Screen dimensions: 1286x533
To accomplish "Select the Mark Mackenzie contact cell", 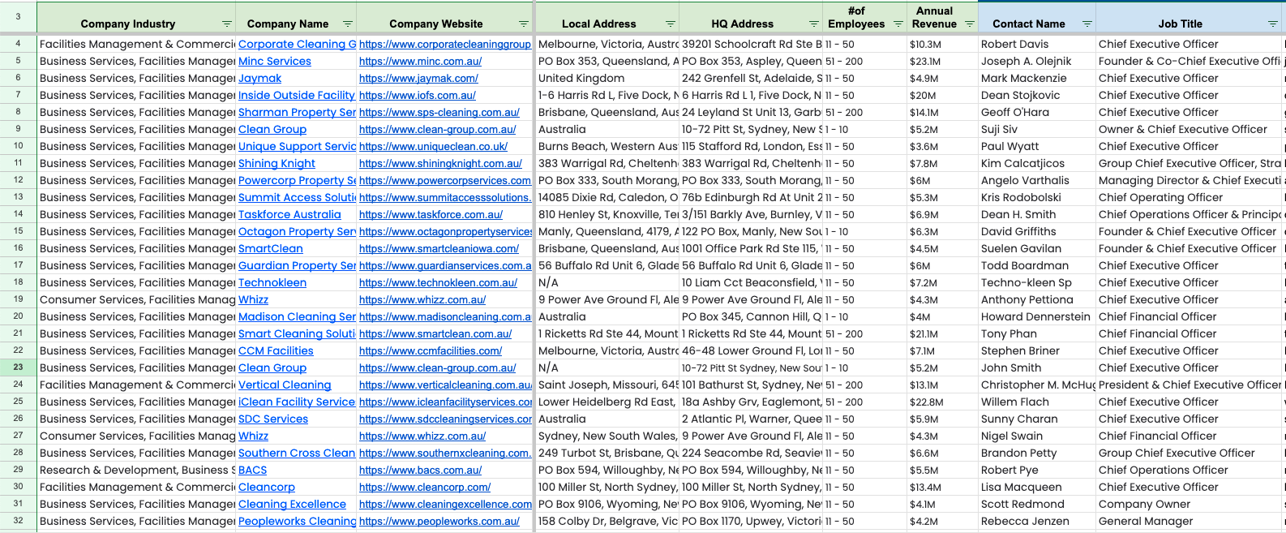I will [1037, 79].
